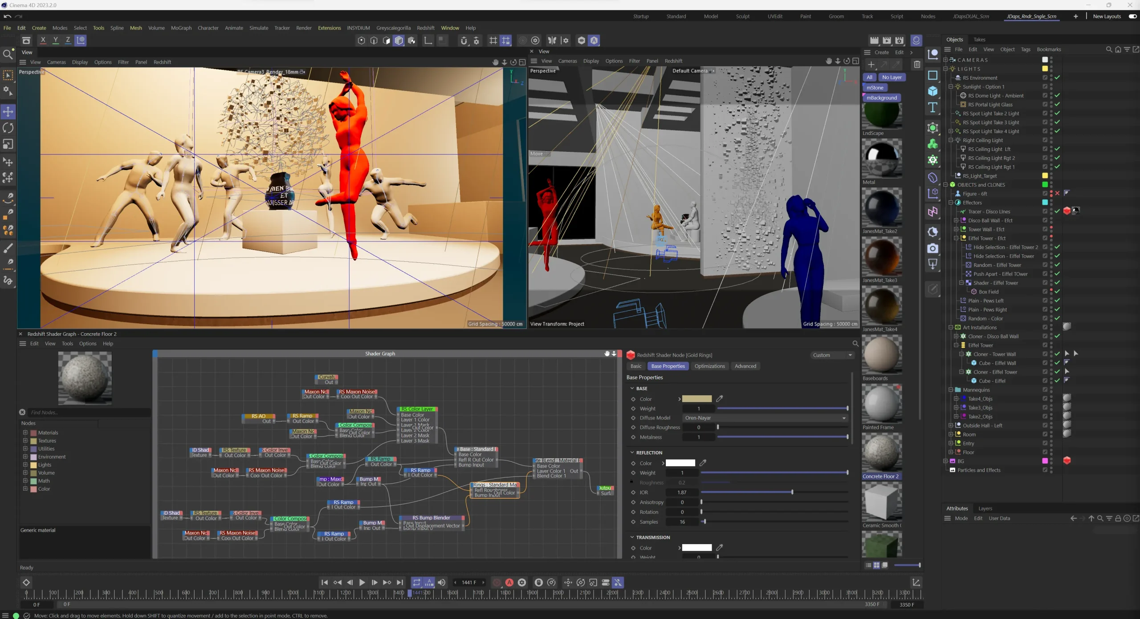Click the Text spline tool icon
The width and height of the screenshot is (1140, 619).
coord(932,107)
